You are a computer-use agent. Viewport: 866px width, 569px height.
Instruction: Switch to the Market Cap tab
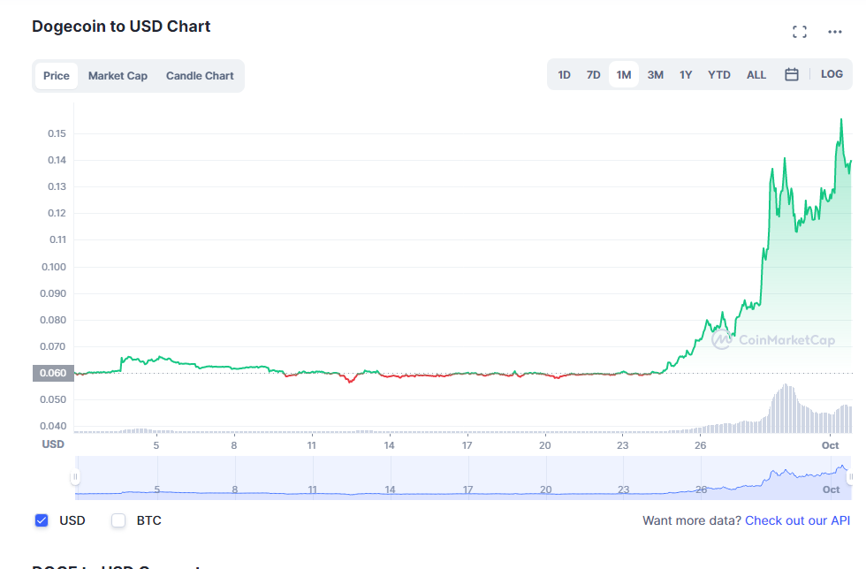(118, 76)
